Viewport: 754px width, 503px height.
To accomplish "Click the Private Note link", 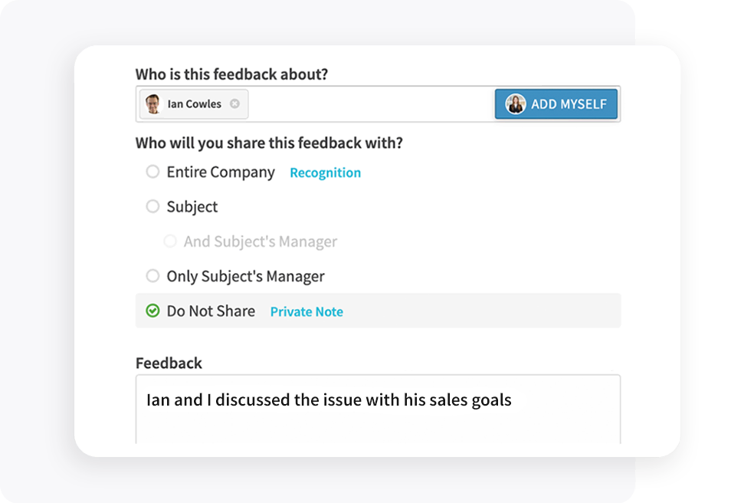I will tap(306, 311).
